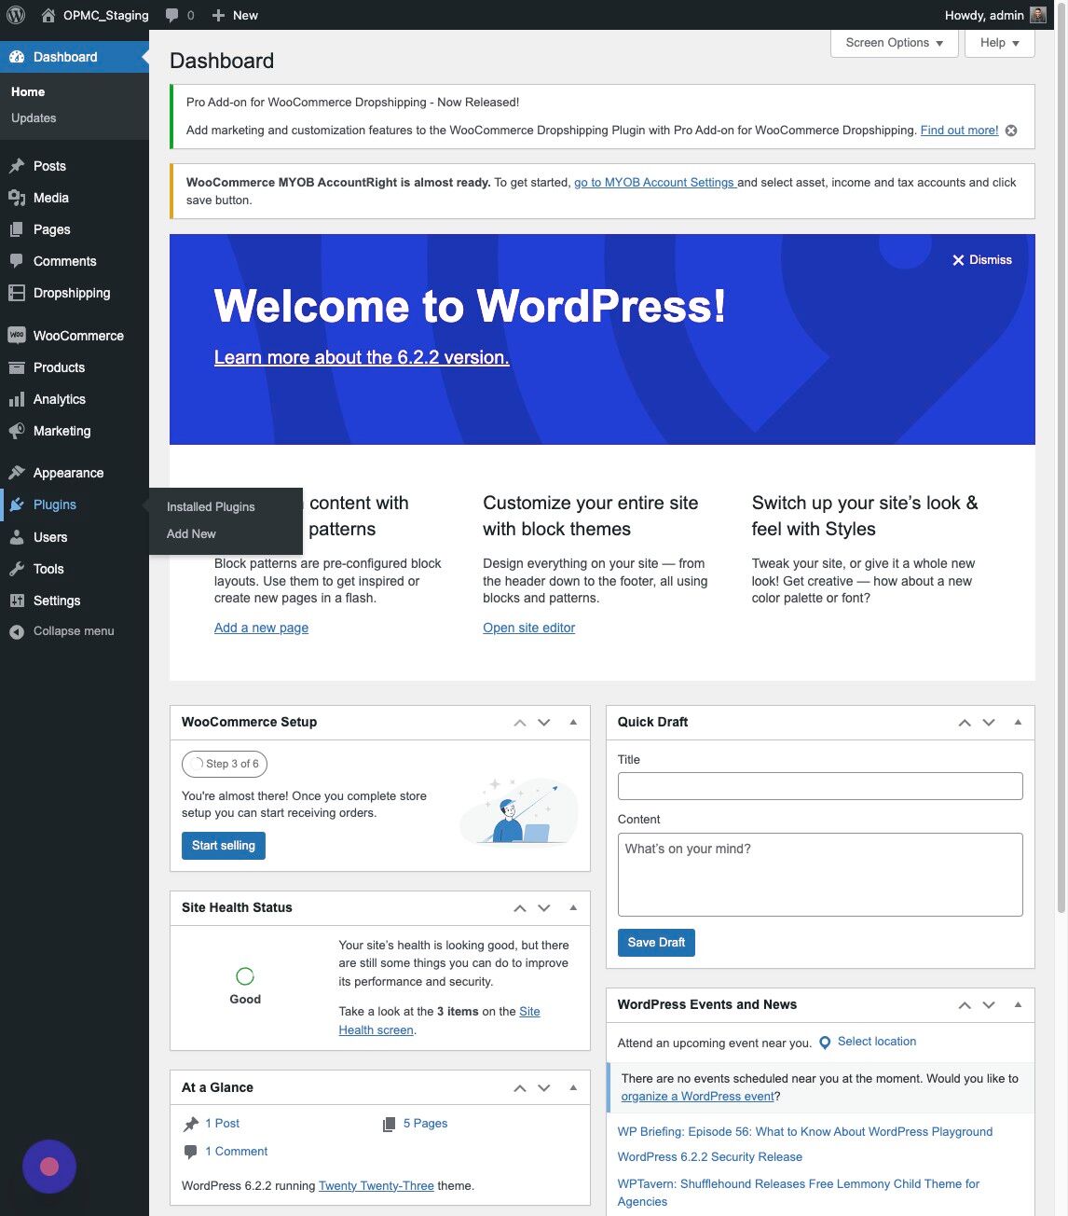
Task: Click the purple floating circle button
Action: tap(49, 1167)
